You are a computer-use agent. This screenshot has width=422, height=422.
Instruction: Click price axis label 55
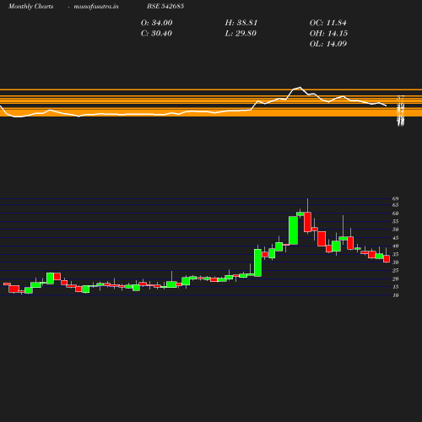(x=395, y=222)
